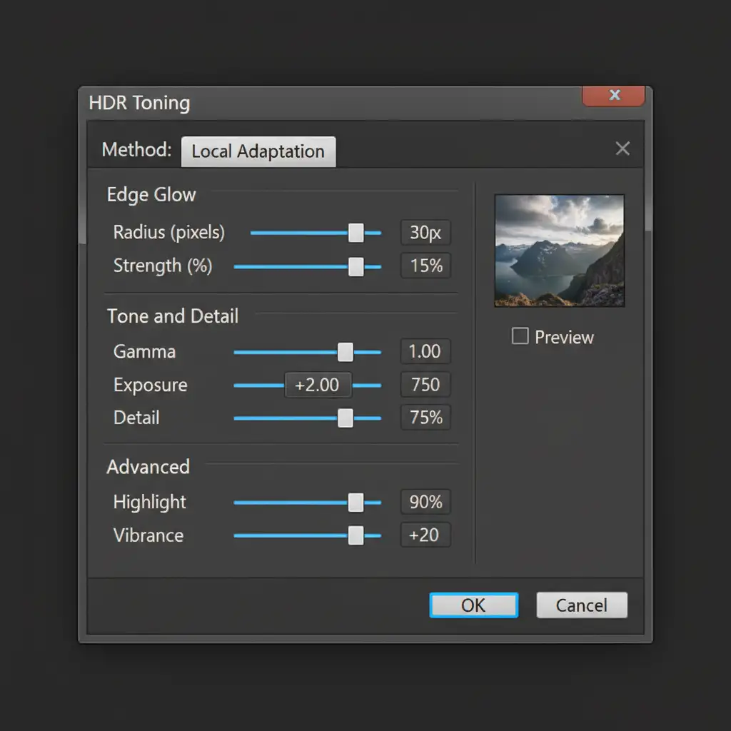
Task: Click the Radius slider handle
Action: [x=356, y=233]
